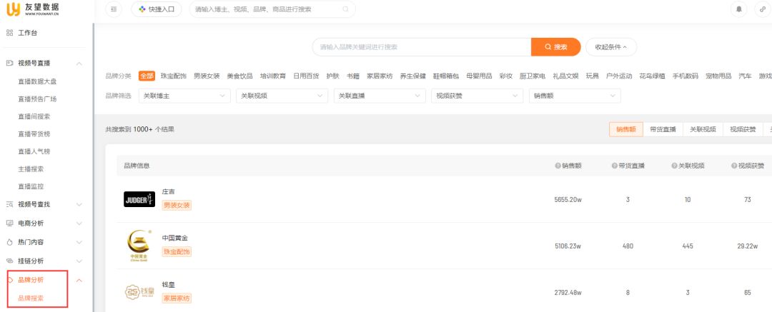Viewport: 772px width, 312px height.
Task: Toggle the sidebar collapse menu icon
Action: [113, 9]
